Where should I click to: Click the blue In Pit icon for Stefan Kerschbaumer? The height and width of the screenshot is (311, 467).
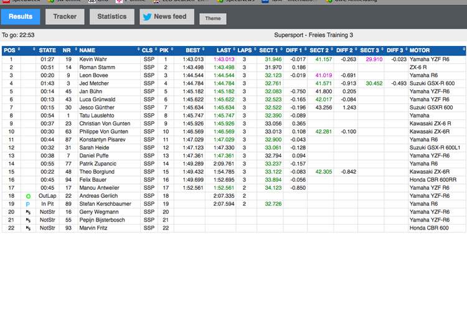point(28,204)
